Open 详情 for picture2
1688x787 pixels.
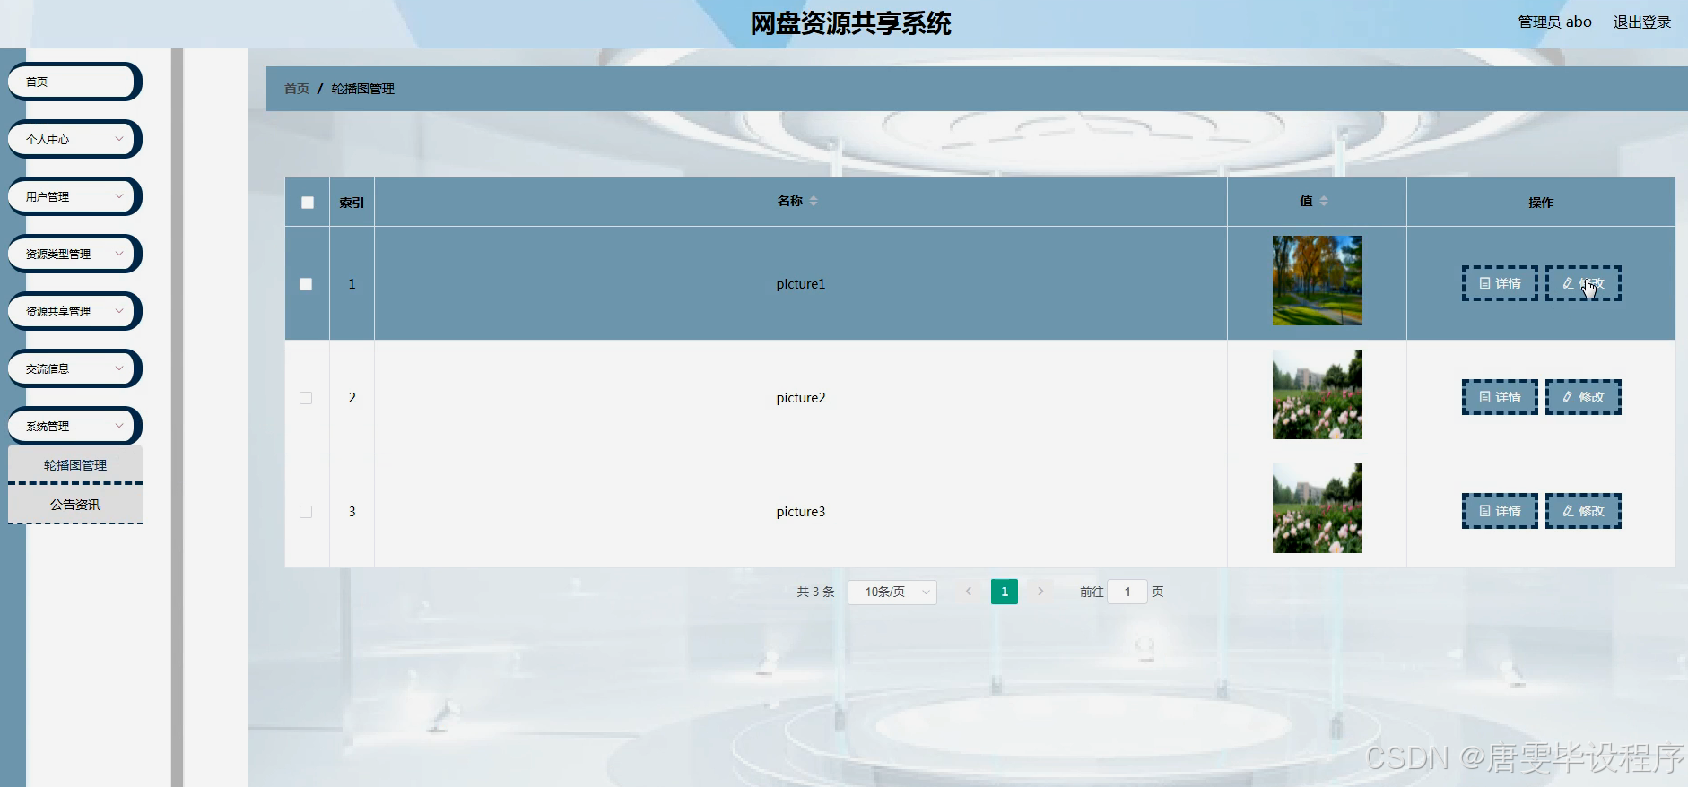[1500, 397]
